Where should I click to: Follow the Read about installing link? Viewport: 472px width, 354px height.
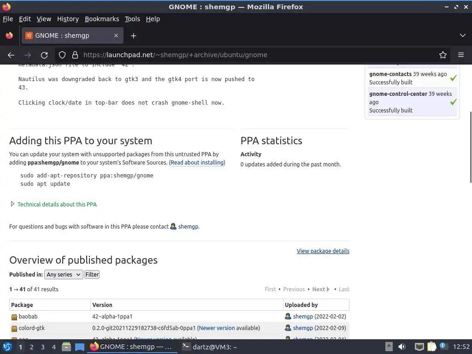pyautogui.click(x=197, y=163)
